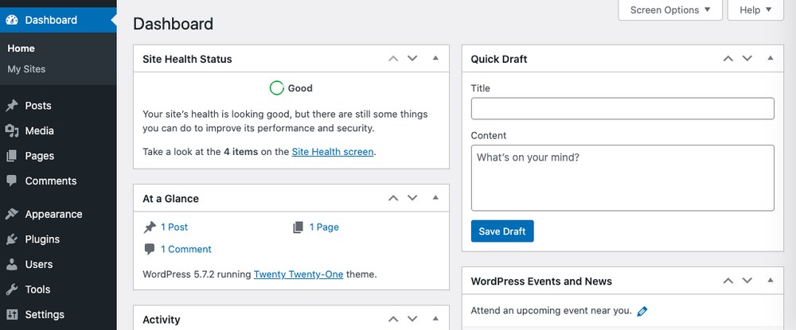
Task: Click the 4 items bold text
Action: coord(240,152)
